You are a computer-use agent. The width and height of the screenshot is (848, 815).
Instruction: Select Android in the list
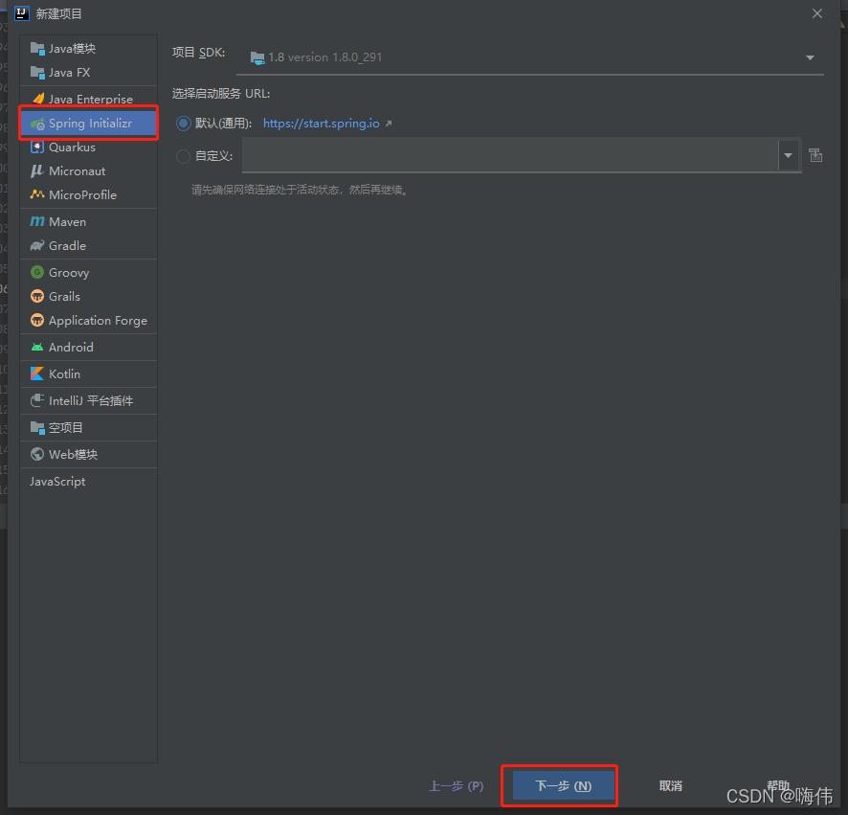88,347
